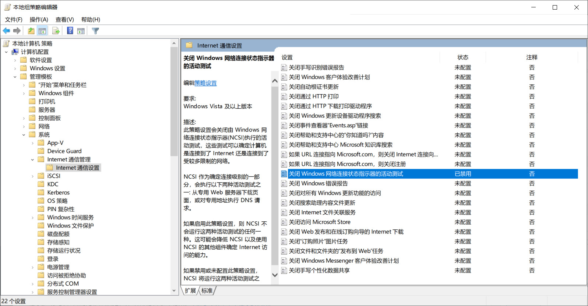The width and height of the screenshot is (588, 306).
Task: Click the 软件设置 folder icon
Action: 24,60
